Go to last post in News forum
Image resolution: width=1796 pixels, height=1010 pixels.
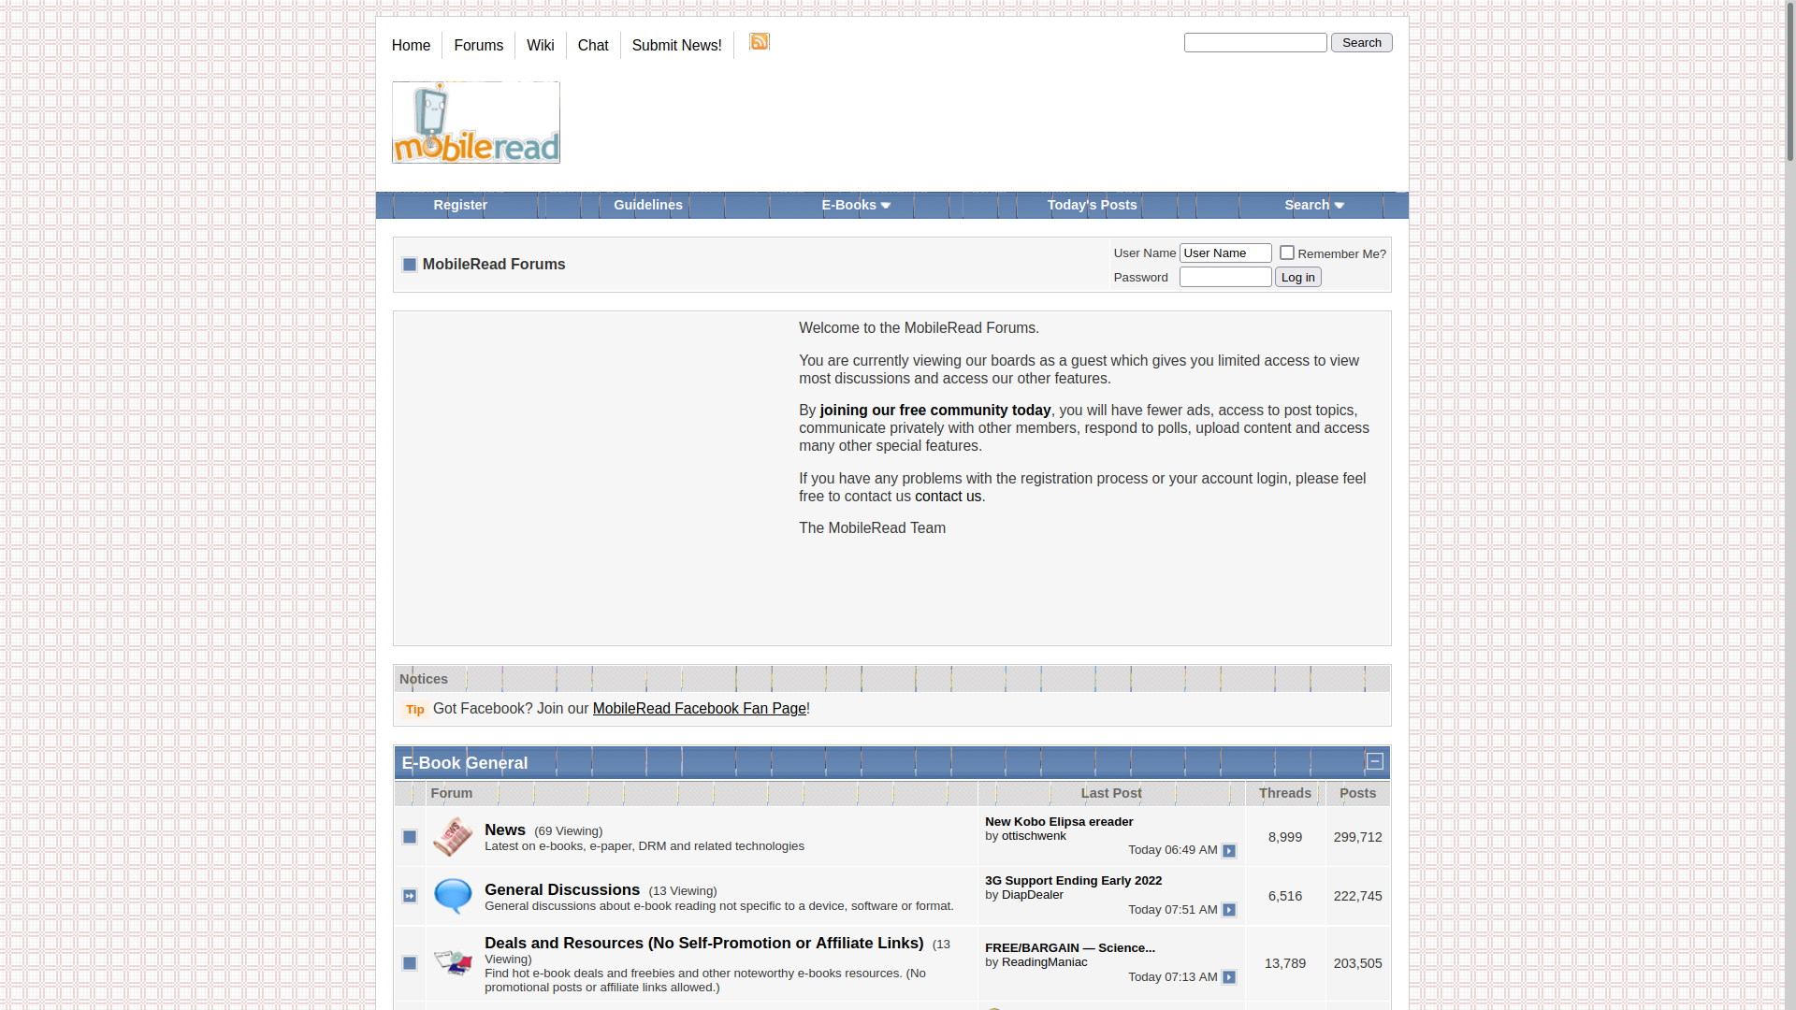[1229, 851]
